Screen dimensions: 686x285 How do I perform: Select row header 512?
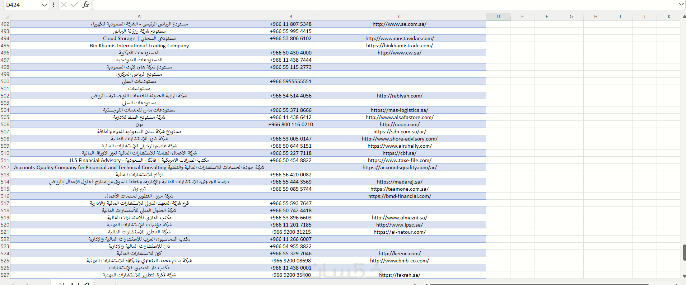tap(5, 167)
